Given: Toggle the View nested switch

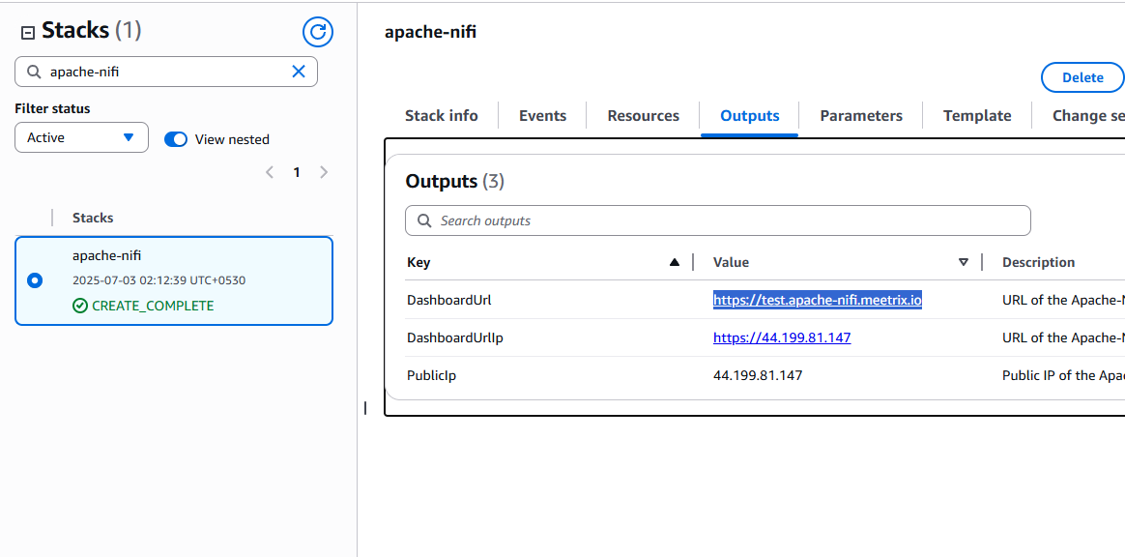Looking at the screenshot, I should pyautogui.click(x=176, y=139).
